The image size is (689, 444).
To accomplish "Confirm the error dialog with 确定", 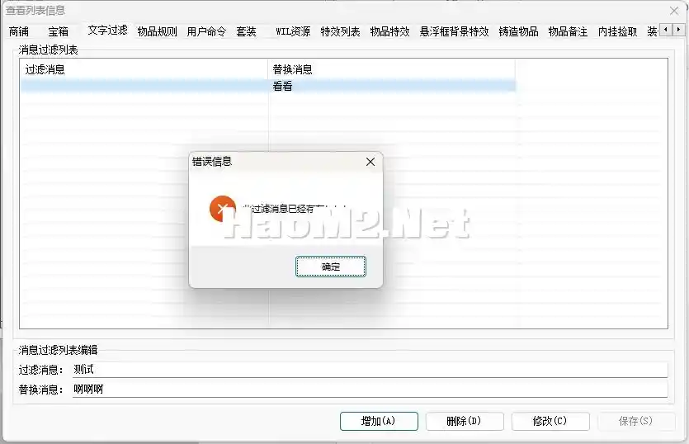I will 330,267.
